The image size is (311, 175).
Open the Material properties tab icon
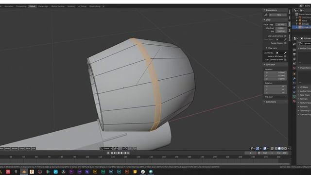[294, 101]
